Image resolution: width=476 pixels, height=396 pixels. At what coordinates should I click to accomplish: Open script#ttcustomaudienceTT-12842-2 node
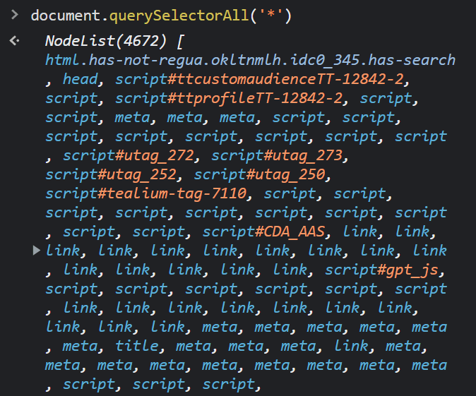[259, 79]
